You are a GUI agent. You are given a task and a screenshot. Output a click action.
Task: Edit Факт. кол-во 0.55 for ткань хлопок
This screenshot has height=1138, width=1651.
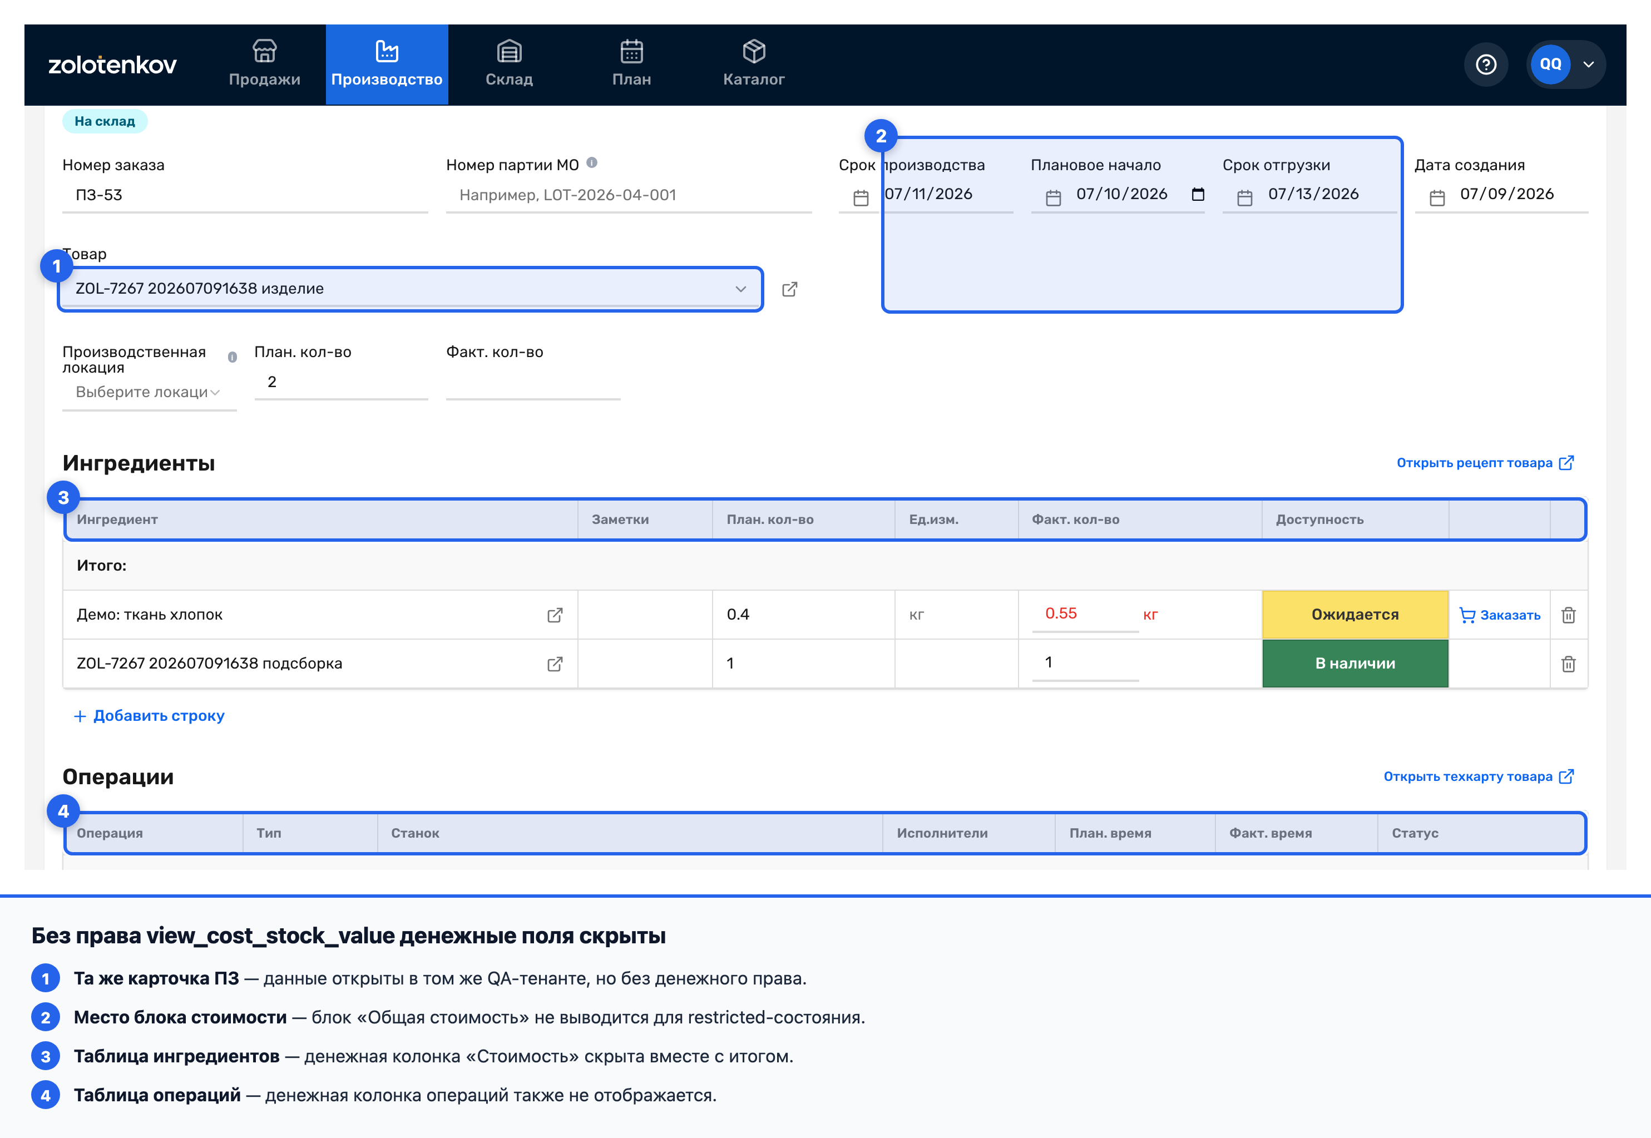[x=1085, y=614]
